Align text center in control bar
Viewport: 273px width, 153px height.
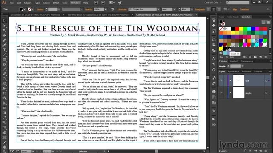[214, 9]
